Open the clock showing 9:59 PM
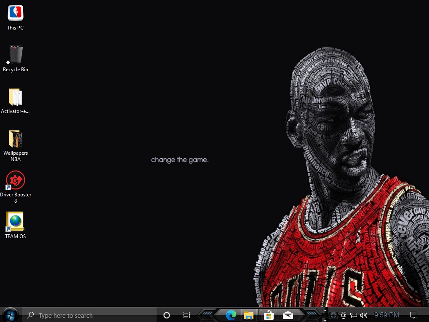The image size is (429, 322). tap(386, 315)
